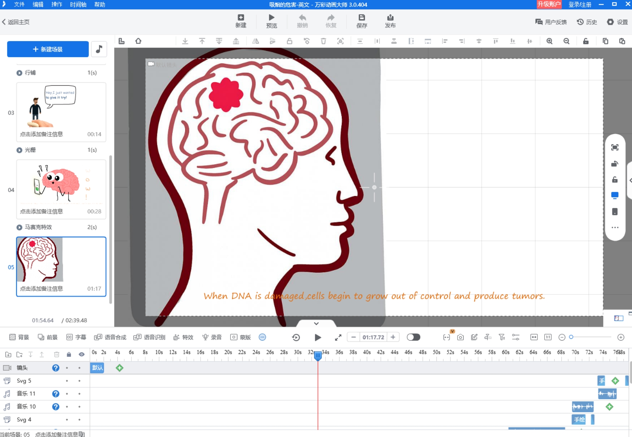Click the 新建场景 button
Screen dimensions: 632x437
click(48, 49)
